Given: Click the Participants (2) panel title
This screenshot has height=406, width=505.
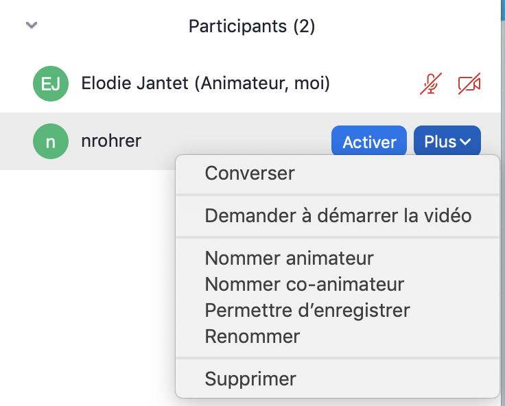Looking at the screenshot, I should pyautogui.click(x=252, y=27).
